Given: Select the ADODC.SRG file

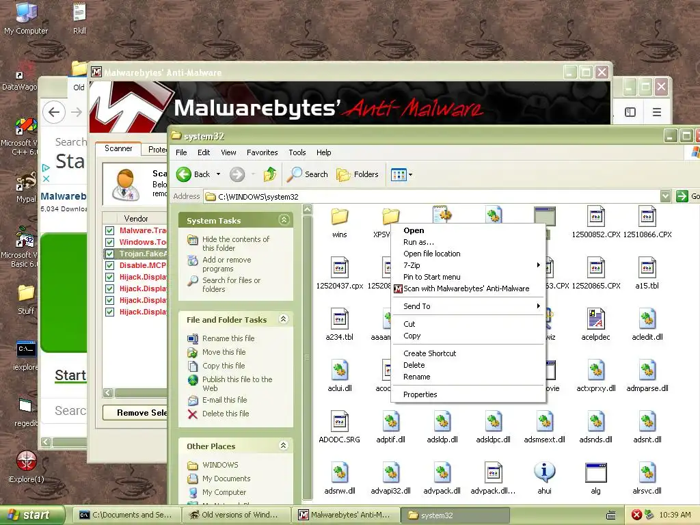Looking at the screenshot, I should tap(339, 427).
